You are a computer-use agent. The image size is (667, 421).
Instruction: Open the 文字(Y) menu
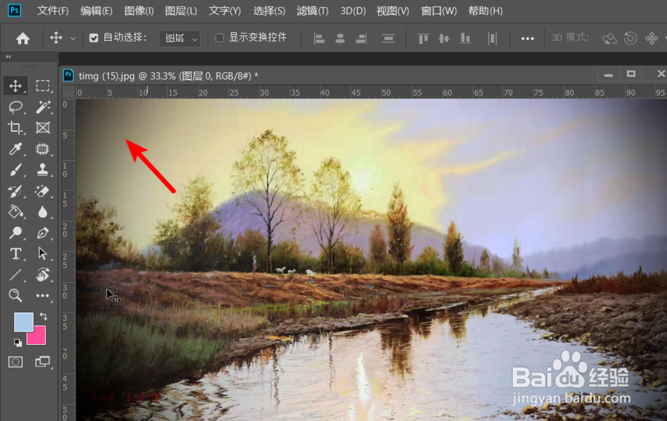click(225, 11)
